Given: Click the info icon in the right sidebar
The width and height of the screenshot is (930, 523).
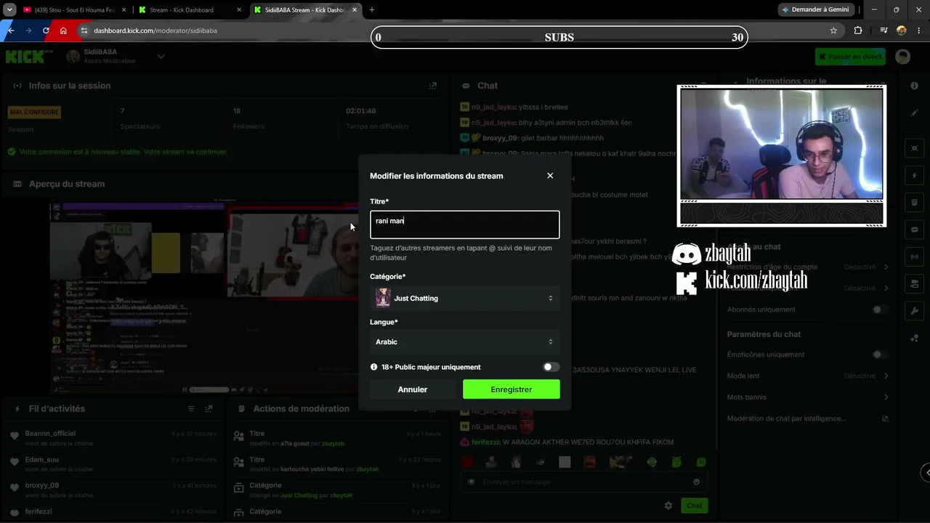Looking at the screenshot, I should tap(914, 86).
